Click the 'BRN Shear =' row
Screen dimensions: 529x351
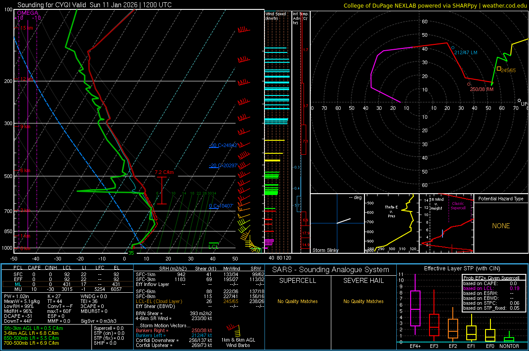click(x=174, y=313)
